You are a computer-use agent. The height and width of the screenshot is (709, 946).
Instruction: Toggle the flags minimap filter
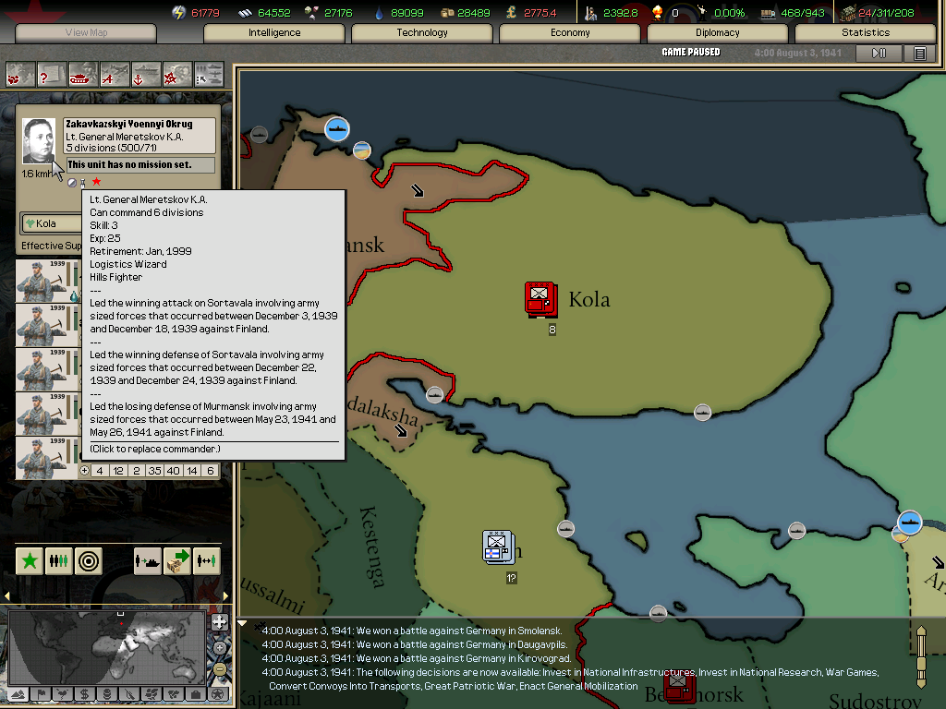point(42,694)
